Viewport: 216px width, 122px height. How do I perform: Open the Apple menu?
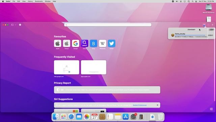(x=3, y=1)
